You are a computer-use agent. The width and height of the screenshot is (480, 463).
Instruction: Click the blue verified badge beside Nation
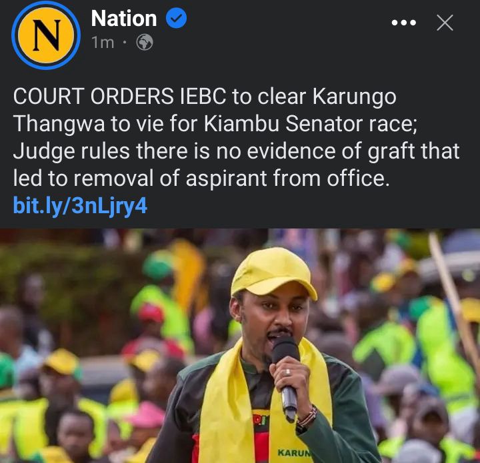(x=176, y=19)
